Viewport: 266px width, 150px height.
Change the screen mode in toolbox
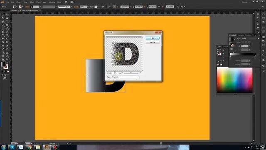5,78
